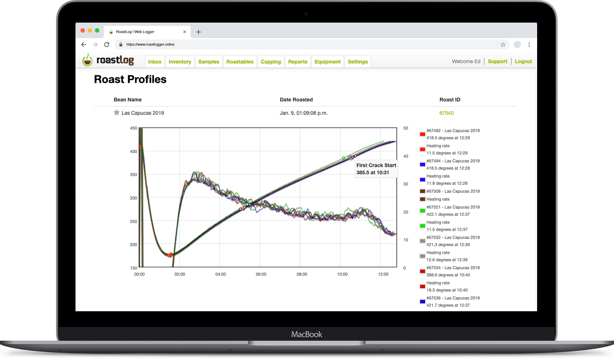Close the RoastLog Web Logger tab
The width and height of the screenshot is (614, 361).
[185, 32]
